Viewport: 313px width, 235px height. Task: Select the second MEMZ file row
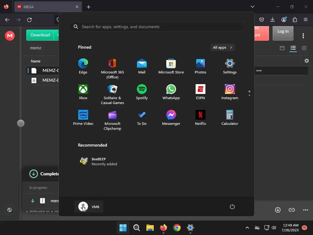45,80
